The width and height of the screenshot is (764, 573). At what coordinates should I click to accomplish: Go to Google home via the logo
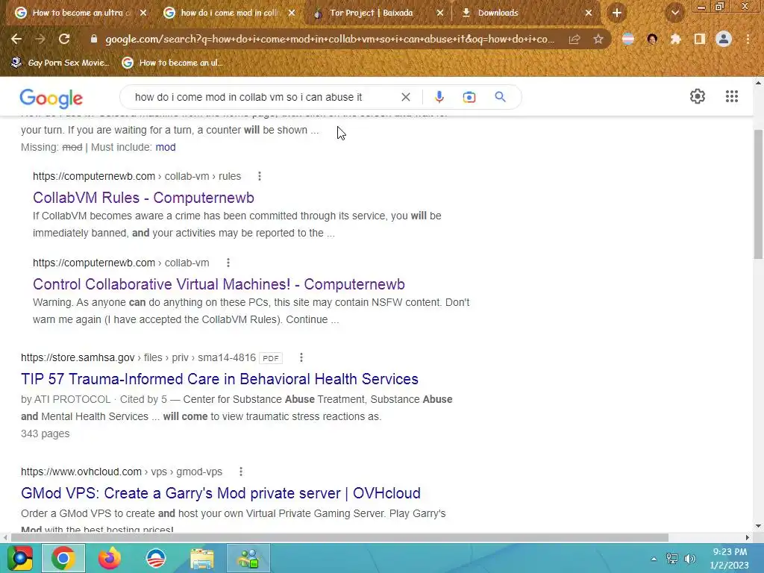click(51, 98)
